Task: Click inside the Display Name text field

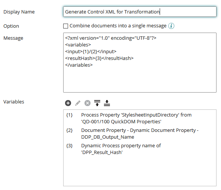Action: 140,12
